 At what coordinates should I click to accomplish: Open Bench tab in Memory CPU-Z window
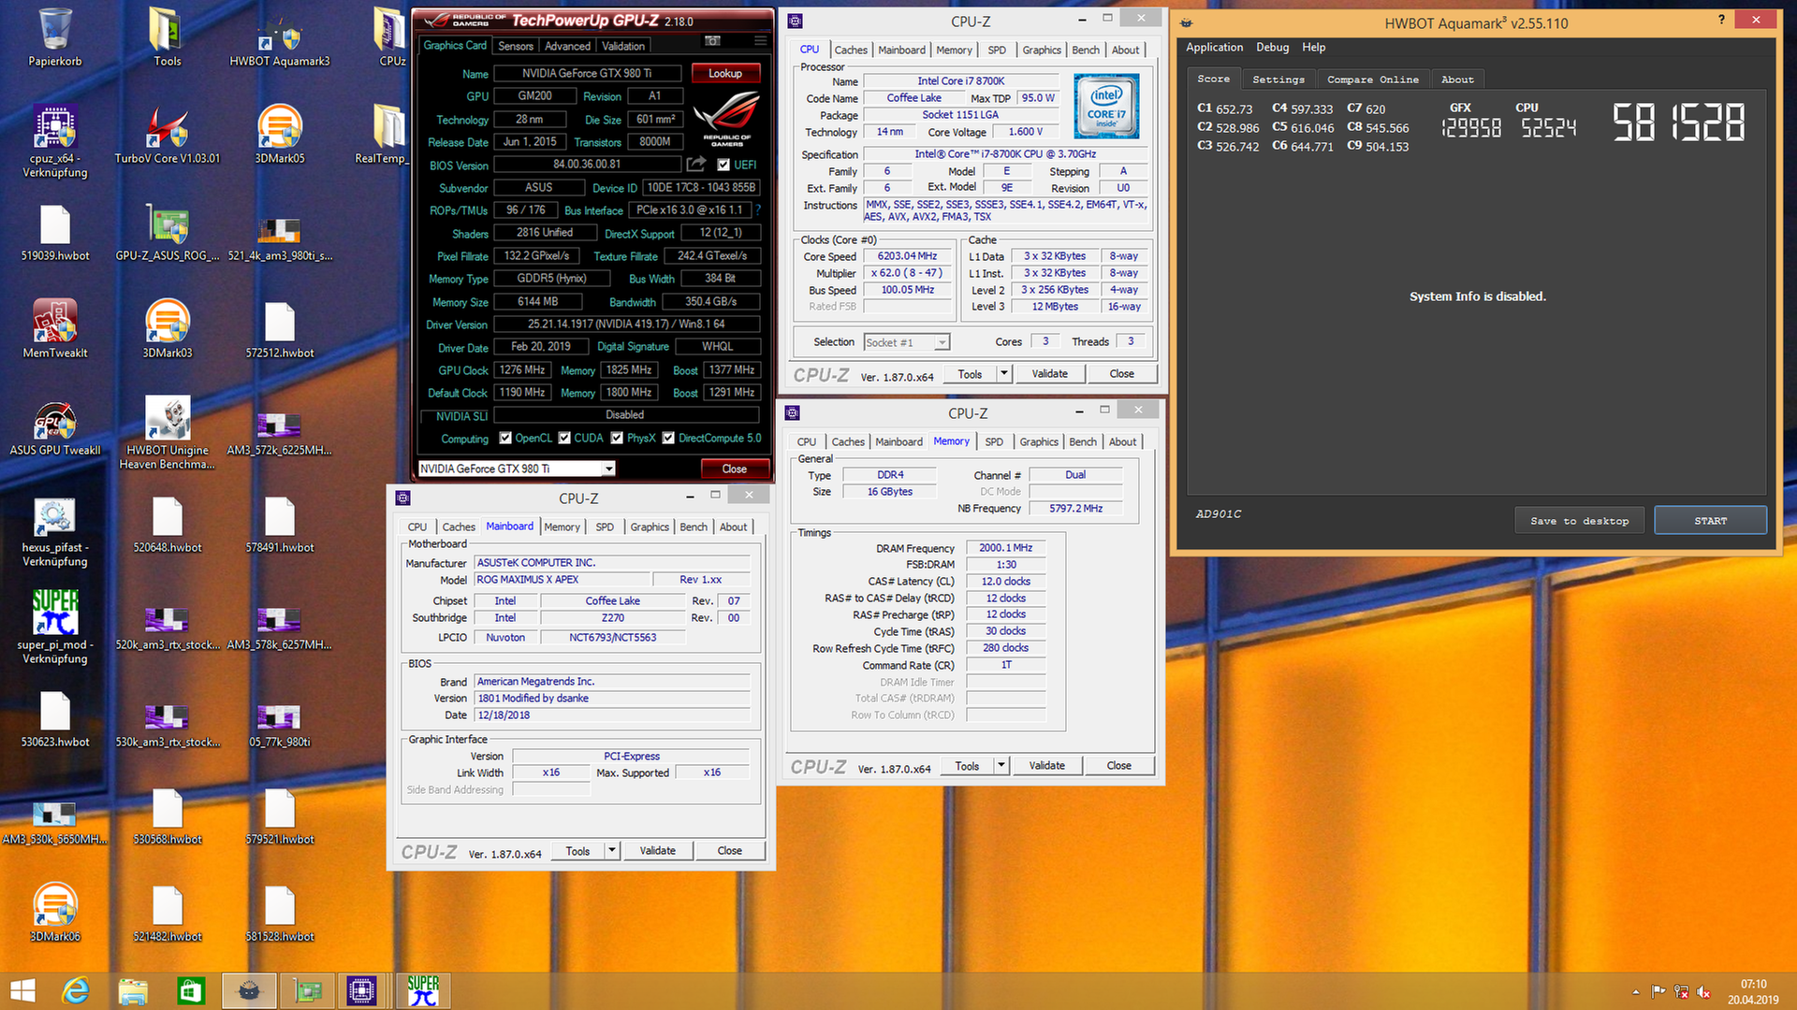click(x=1083, y=442)
